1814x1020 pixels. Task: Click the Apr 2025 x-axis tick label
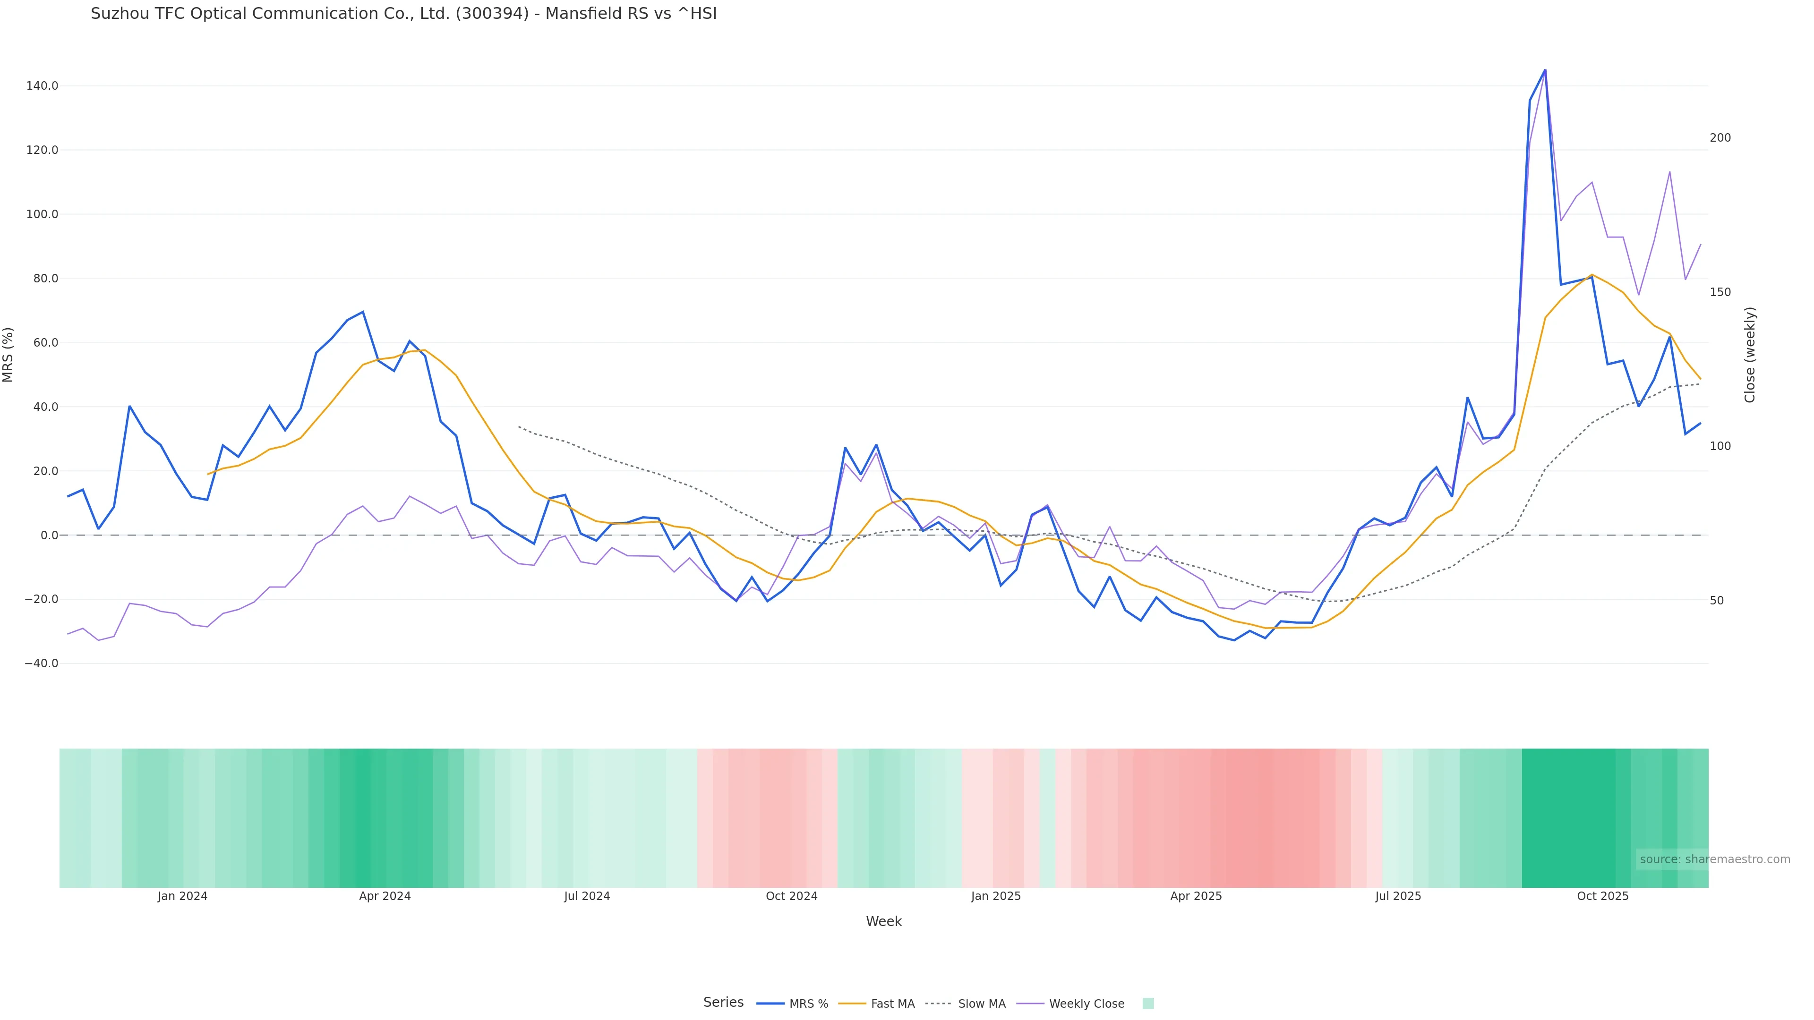[1196, 896]
